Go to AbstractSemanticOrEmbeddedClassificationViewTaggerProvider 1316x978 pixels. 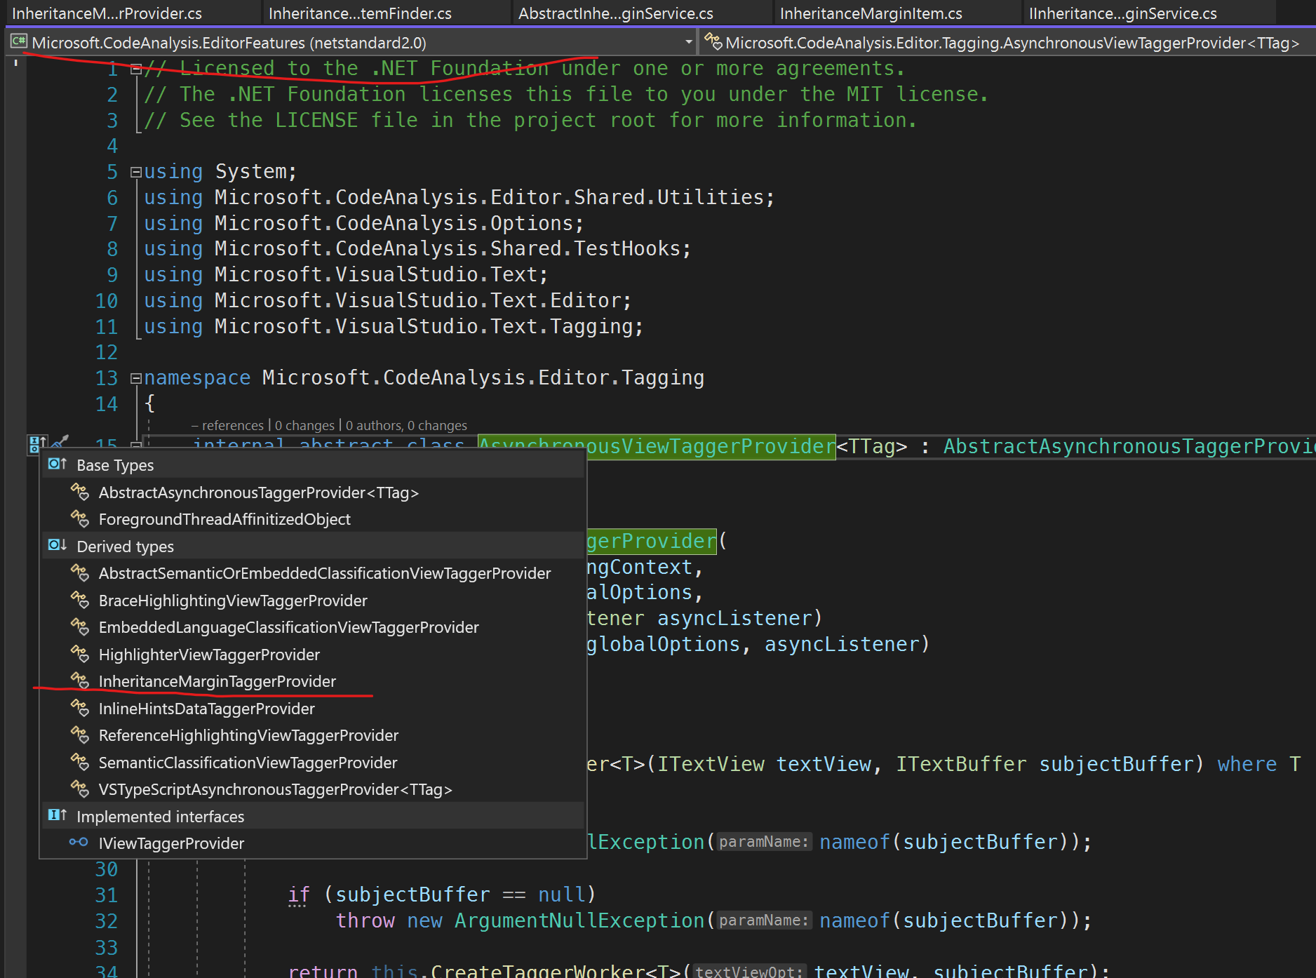coord(325,573)
